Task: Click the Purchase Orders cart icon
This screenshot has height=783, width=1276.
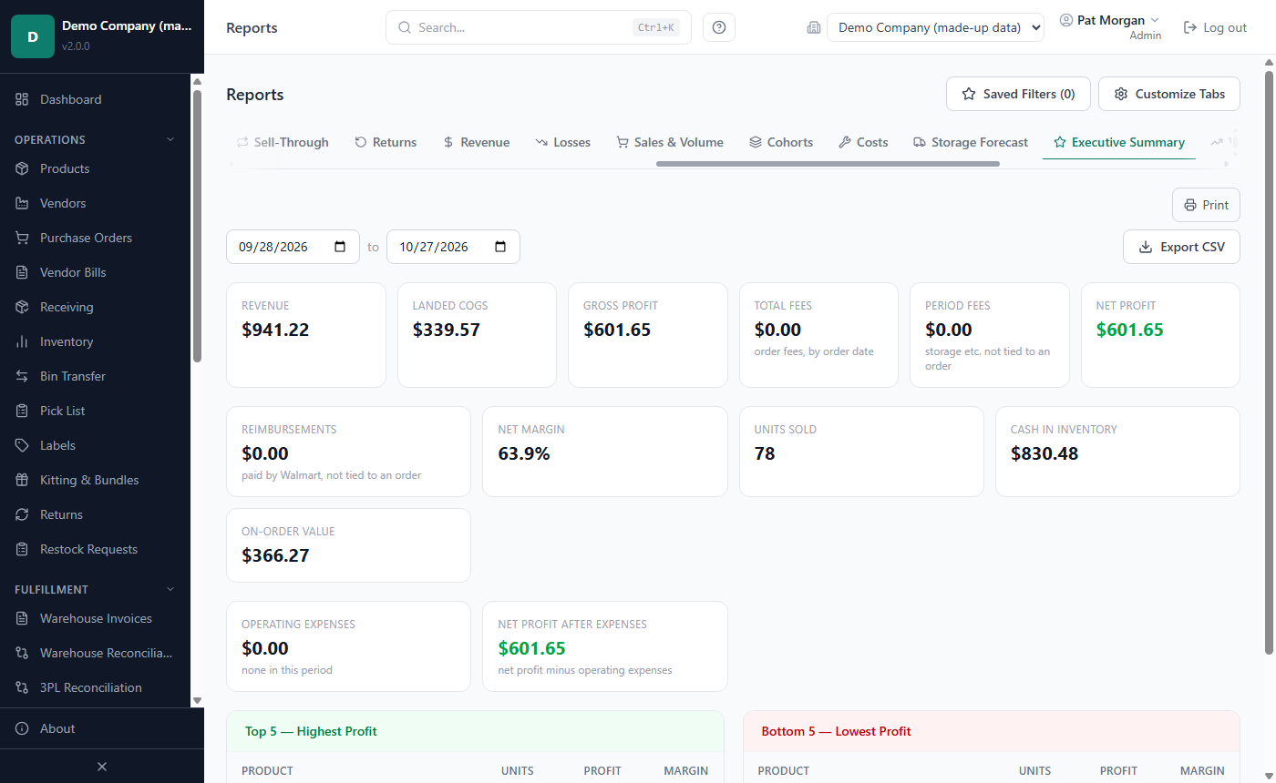Action: pyautogui.click(x=22, y=238)
